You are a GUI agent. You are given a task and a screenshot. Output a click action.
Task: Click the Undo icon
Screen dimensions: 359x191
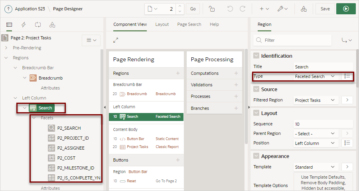(x=230, y=9)
